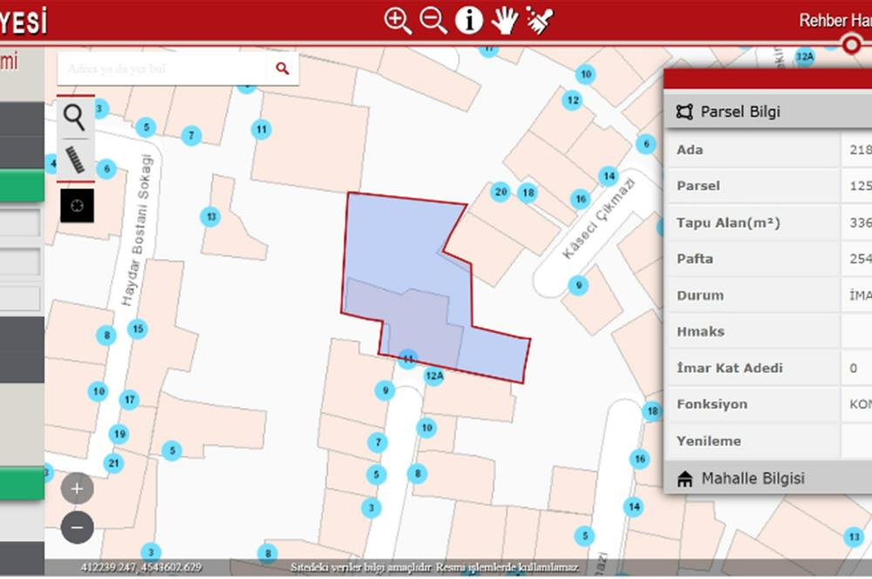Image resolution: width=872 pixels, height=579 pixels.
Task: Zoom in with the gray plus button
Action: (77, 488)
